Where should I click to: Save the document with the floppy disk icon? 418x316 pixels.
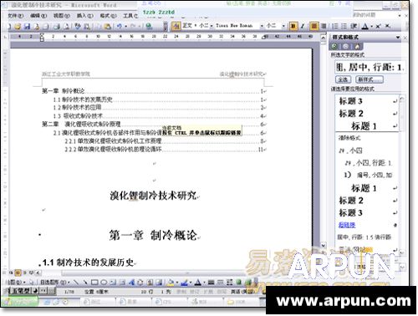click(x=27, y=27)
